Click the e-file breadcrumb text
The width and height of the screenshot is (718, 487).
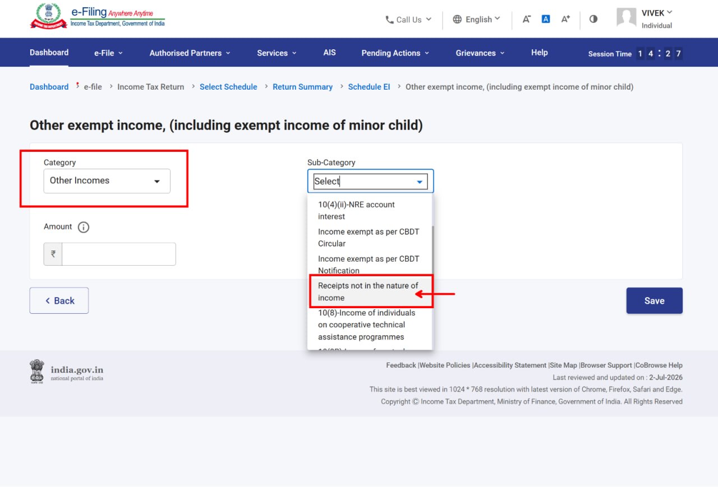pos(93,87)
